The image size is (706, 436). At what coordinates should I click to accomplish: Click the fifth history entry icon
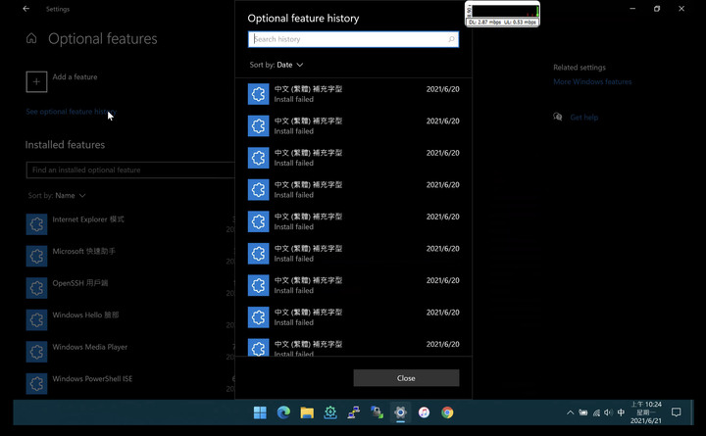(x=259, y=221)
